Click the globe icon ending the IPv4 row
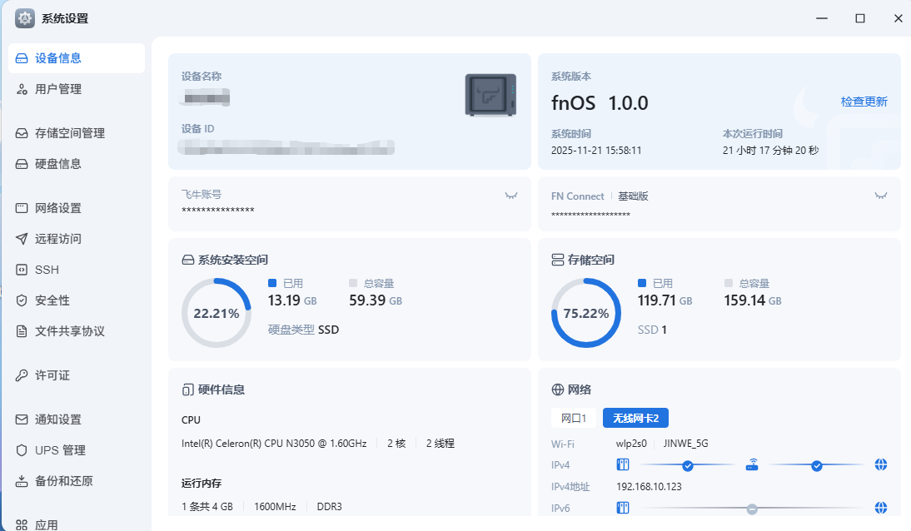Viewport: 911px width, 531px height. [x=881, y=464]
